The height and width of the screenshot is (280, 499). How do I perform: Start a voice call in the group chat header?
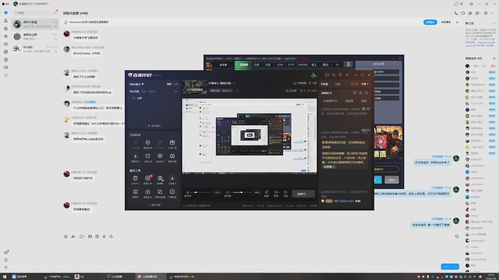tap(456, 13)
